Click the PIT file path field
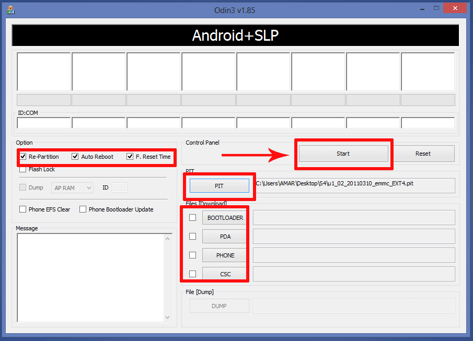Screen dimensions: 473x341 click(354, 185)
